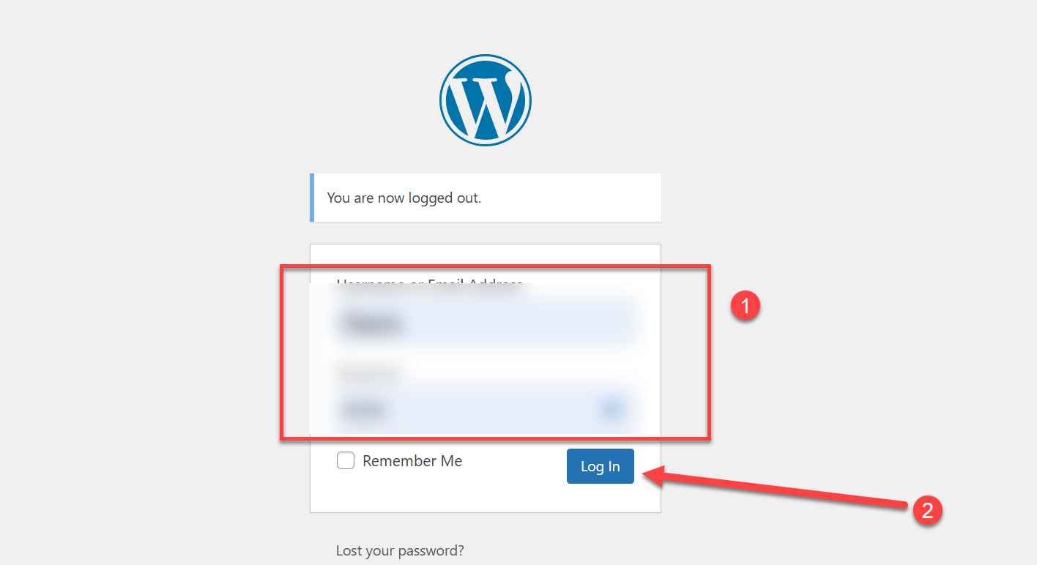The width and height of the screenshot is (1037, 565).
Task: Click the red numbered circle 2
Action: click(926, 510)
